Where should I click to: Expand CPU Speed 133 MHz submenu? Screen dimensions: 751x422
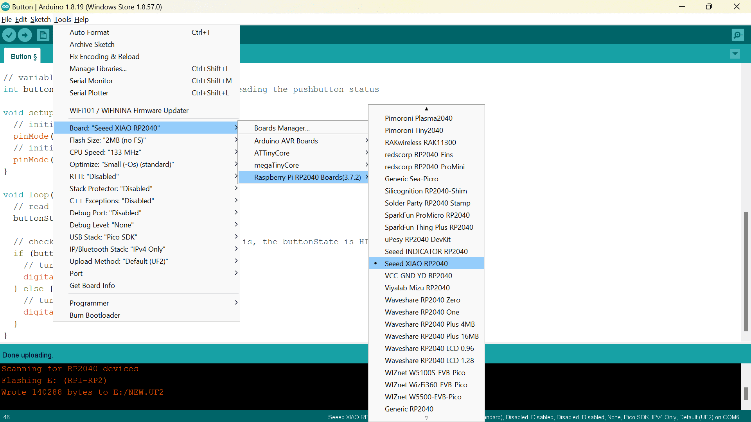(146, 152)
